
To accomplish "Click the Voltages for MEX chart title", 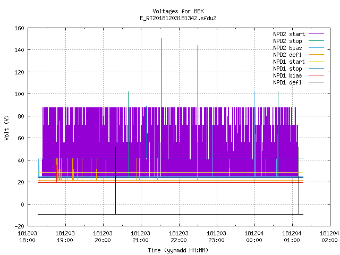I will (x=178, y=11).
